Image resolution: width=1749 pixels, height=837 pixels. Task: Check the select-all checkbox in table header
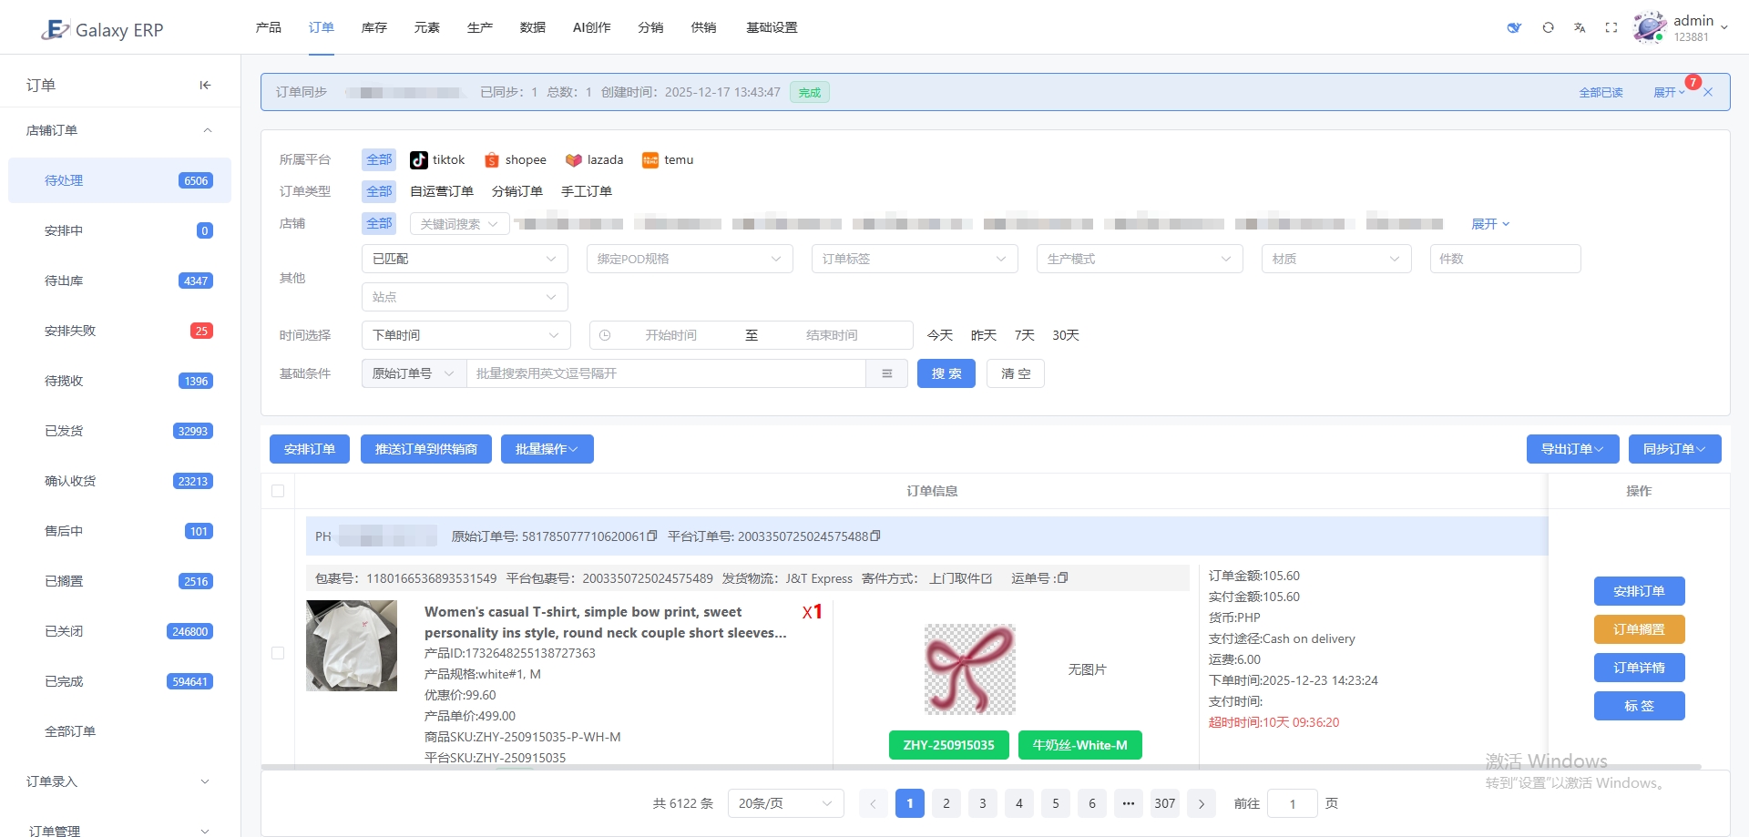(278, 491)
